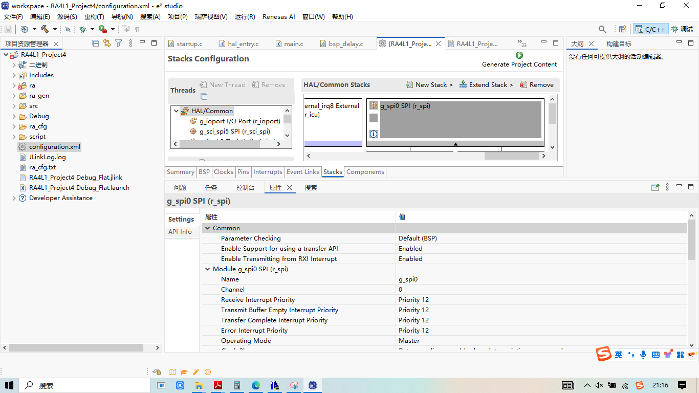Open File Explorer from taskbar
Screen dimensions: 699x393
tap(199, 385)
